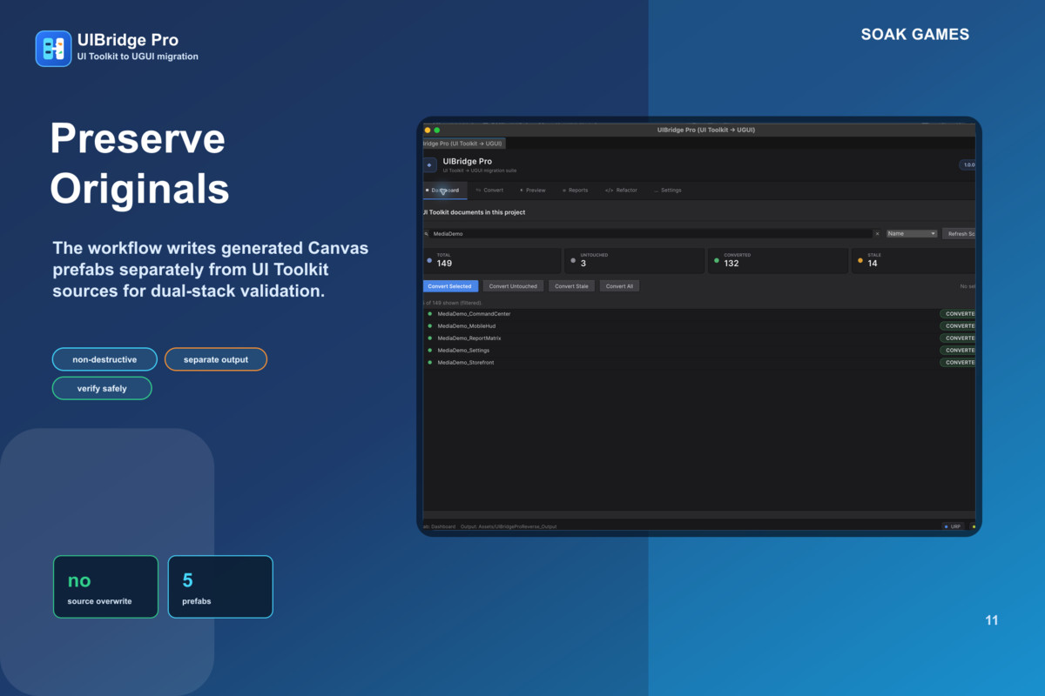
Task: Click the status dot beside MediaDemo_ReportMatrix
Action: click(x=429, y=338)
